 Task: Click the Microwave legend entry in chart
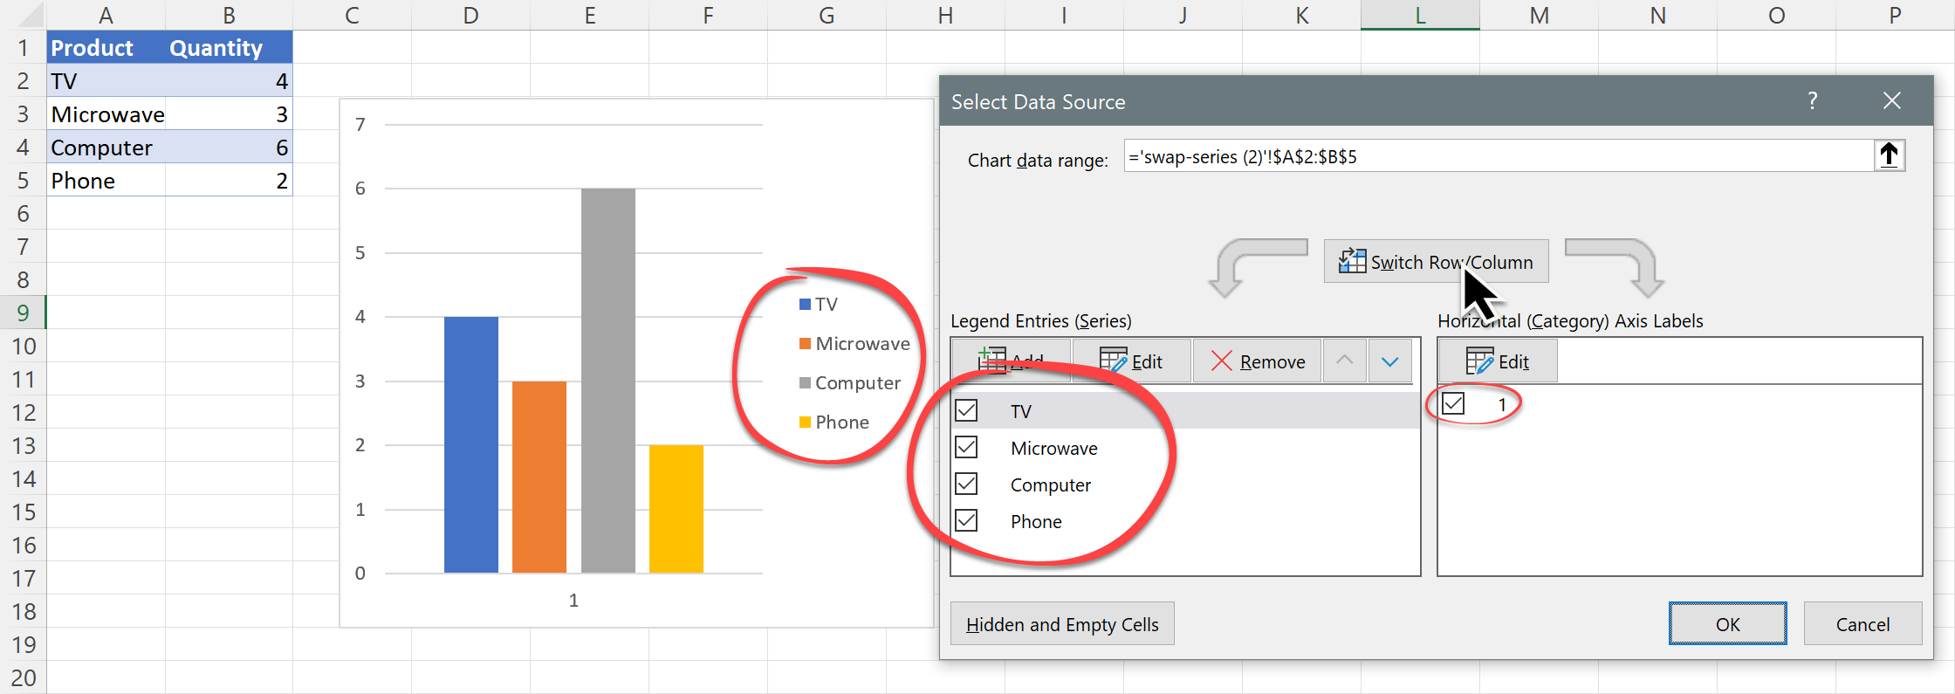pyautogui.click(x=854, y=343)
